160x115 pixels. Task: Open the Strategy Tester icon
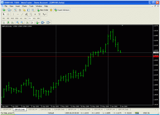(x=33, y=10)
